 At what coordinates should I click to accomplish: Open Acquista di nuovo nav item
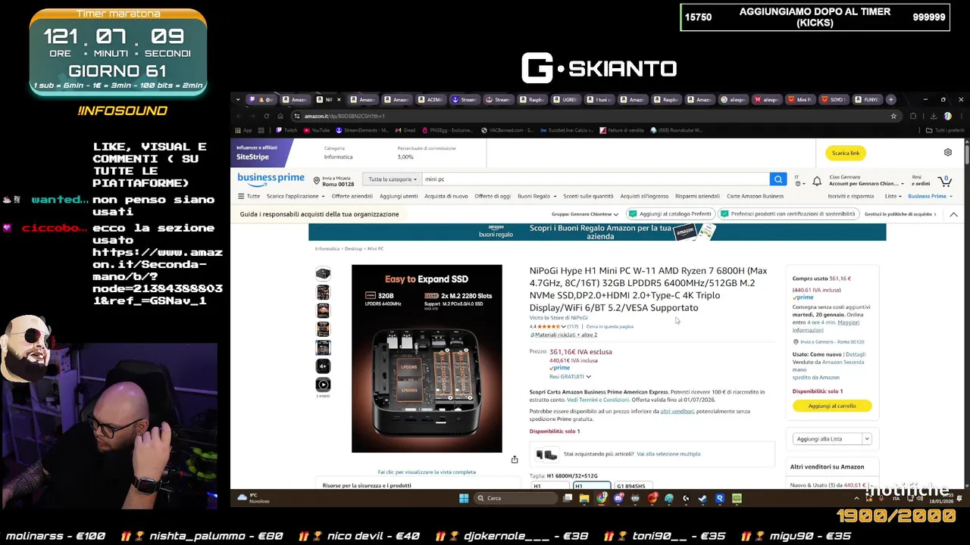446,196
